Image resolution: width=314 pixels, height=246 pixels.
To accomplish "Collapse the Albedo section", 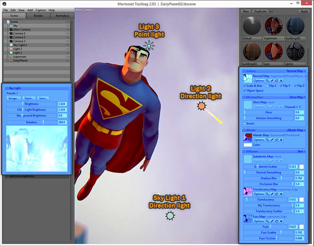I will pos(244,130).
